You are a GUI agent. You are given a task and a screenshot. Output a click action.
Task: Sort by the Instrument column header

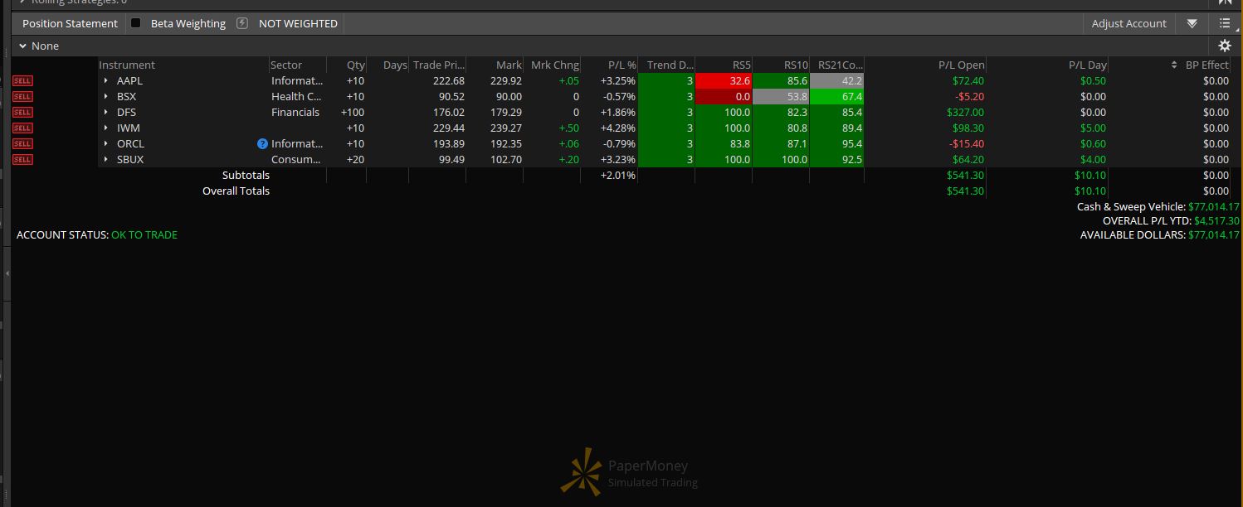[127, 65]
